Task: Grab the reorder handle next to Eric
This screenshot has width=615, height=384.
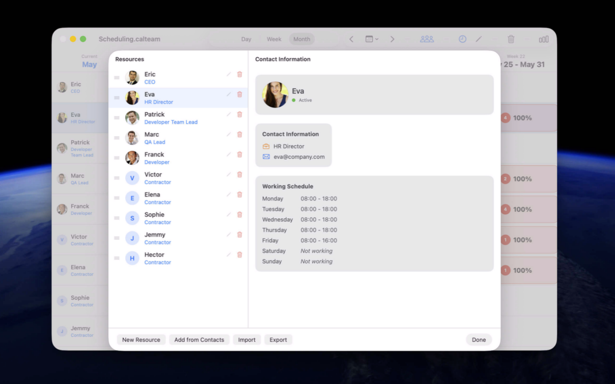Action: pyautogui.click(x=117, y=78)
